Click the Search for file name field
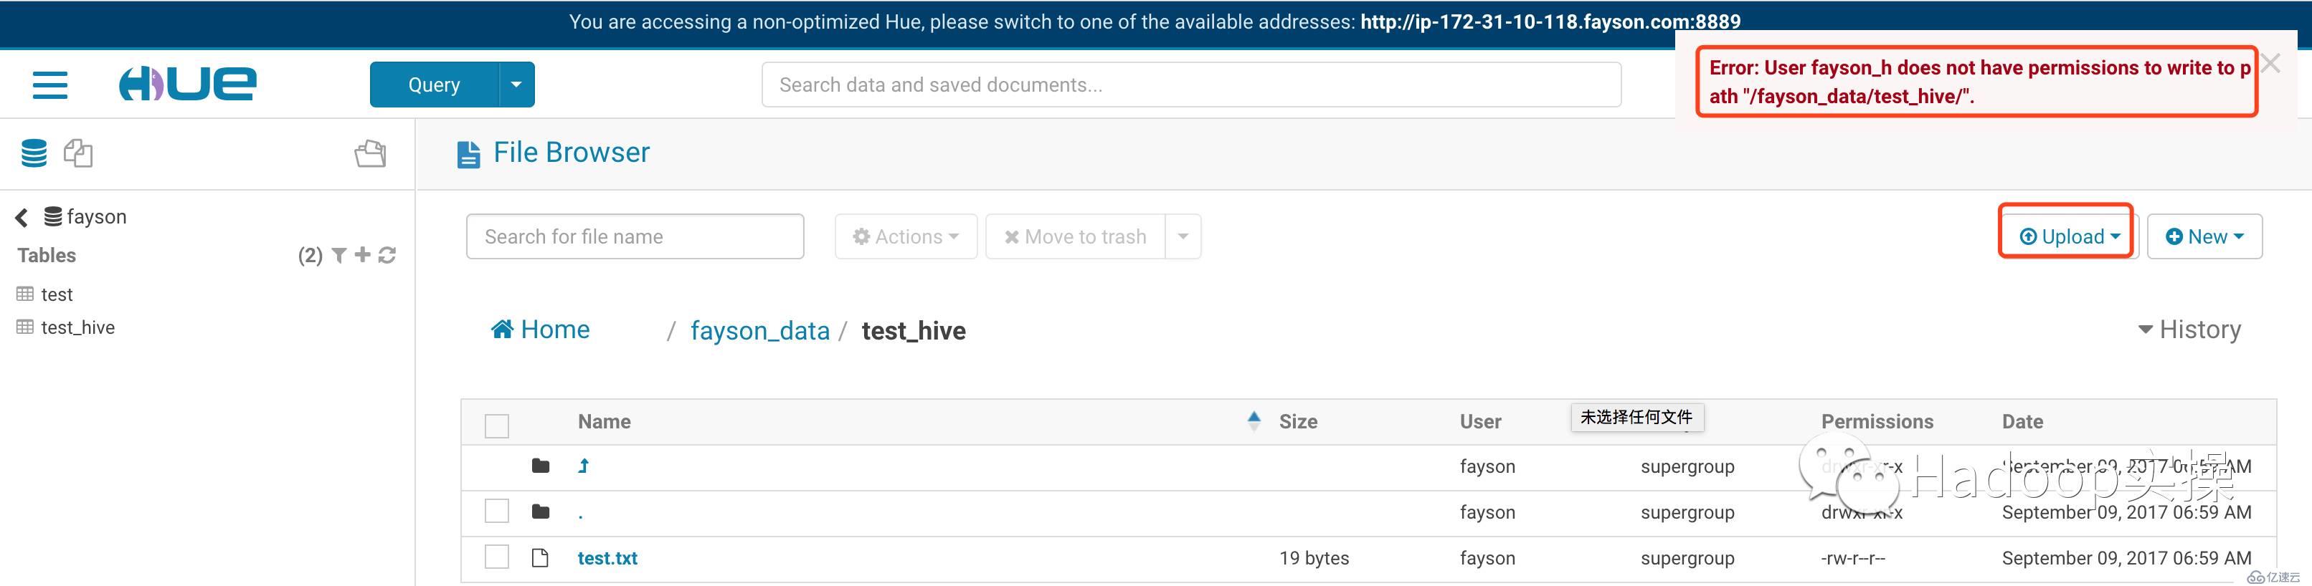Image resolution: width=2312 pixels, height=586 pixels. tap(635, 236)
